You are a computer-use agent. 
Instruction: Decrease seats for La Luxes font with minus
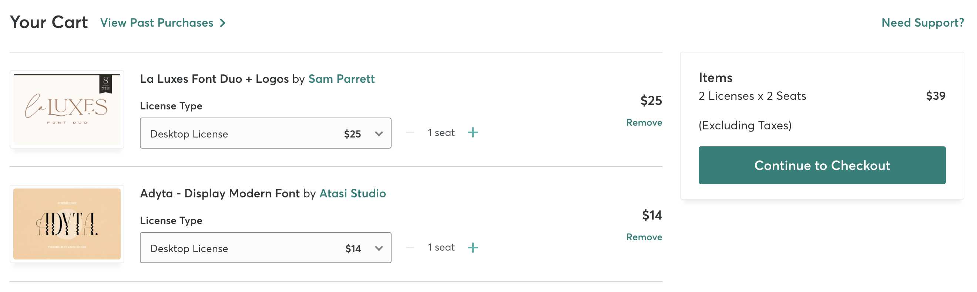coord(410,133)
